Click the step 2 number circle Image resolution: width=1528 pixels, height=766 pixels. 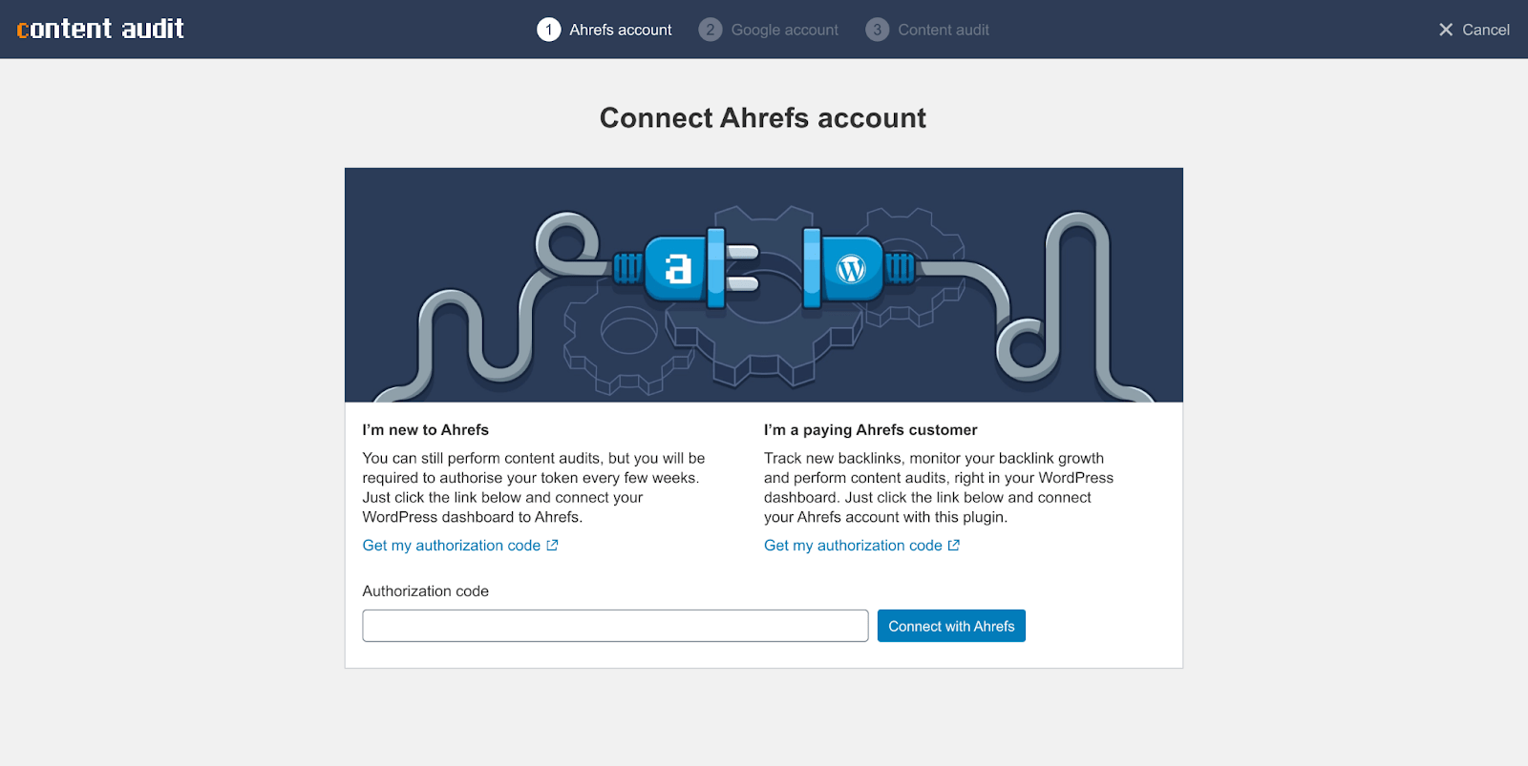click(710, 30)
